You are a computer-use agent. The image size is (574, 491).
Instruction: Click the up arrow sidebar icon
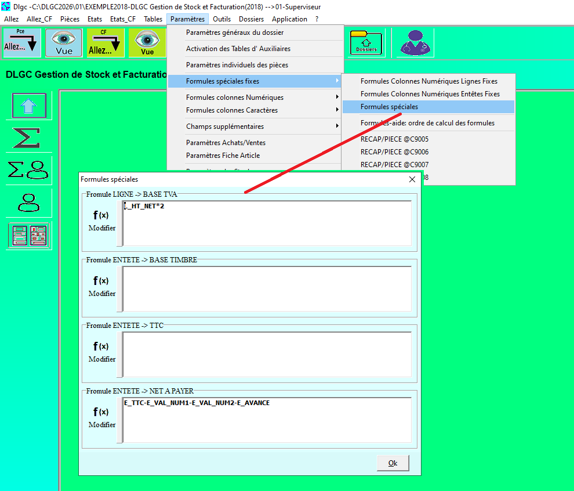coord(29,106)
